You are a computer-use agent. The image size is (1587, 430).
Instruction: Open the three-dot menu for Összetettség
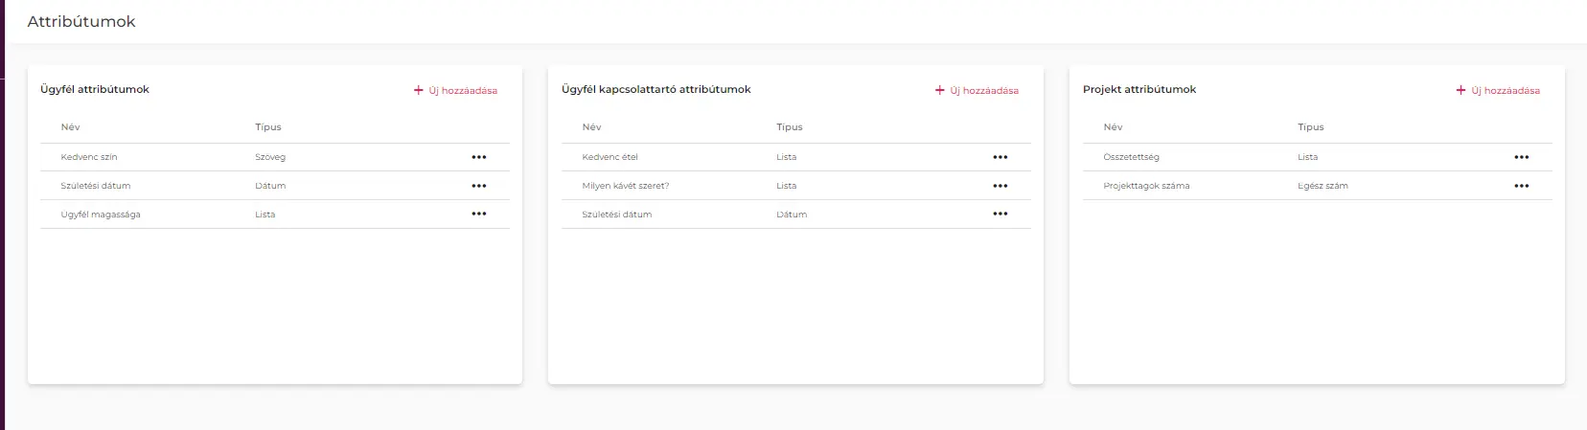pos(1522,157)
